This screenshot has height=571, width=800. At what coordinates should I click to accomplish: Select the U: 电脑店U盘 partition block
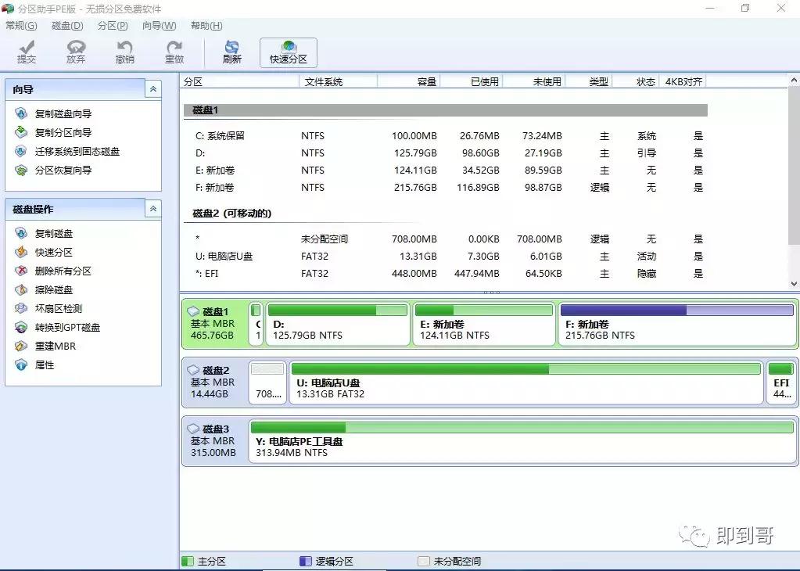tap(524, 382)
